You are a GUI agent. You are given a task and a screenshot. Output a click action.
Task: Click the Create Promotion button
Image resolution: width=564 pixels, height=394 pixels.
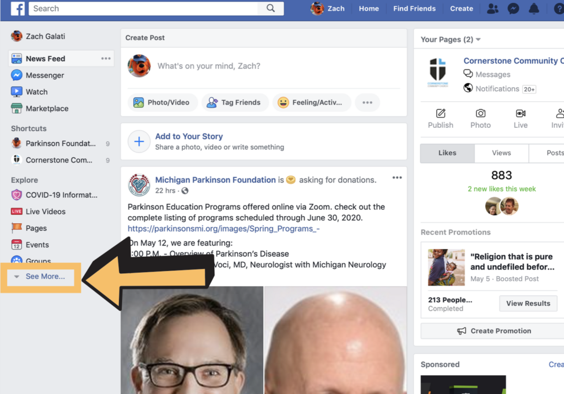tap(493, 331)
